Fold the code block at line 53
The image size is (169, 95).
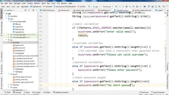tap(48, 66)
